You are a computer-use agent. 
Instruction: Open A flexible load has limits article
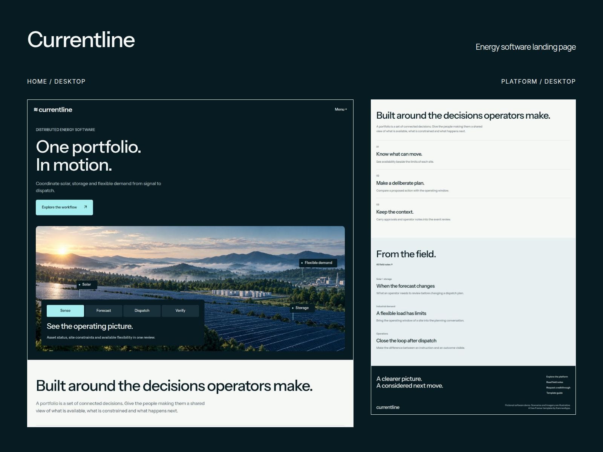(401, 313)
